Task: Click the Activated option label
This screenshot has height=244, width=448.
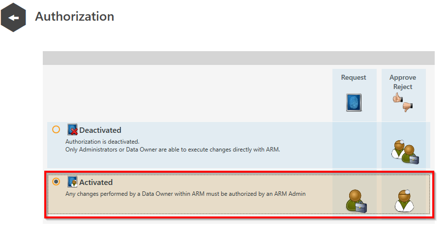Action: (x=96, y=183)
